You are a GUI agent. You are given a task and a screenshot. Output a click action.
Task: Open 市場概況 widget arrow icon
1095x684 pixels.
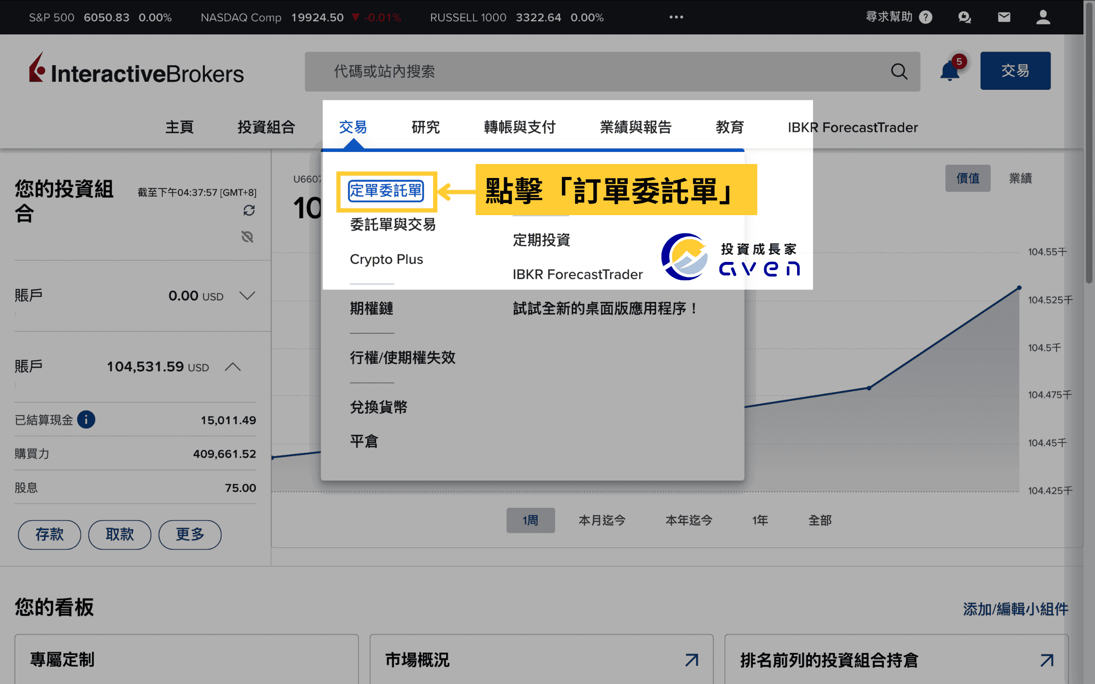692,659
